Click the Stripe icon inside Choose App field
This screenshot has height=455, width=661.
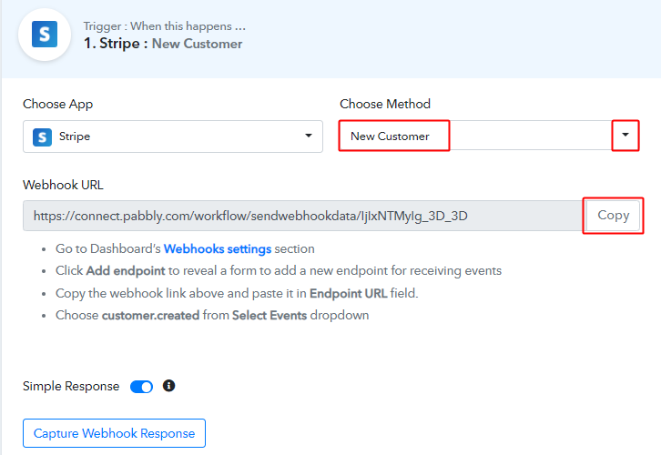[42, 136]
